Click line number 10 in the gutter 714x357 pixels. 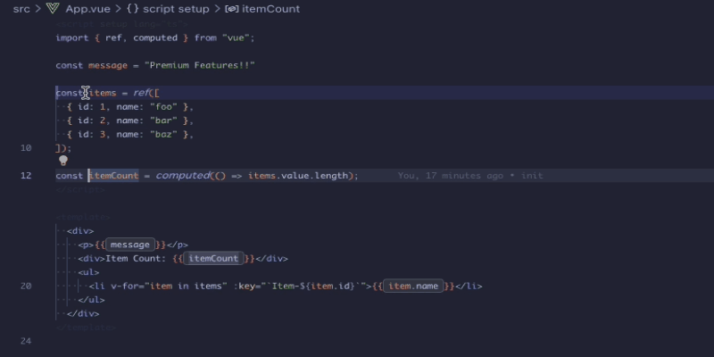coord(26,148)
